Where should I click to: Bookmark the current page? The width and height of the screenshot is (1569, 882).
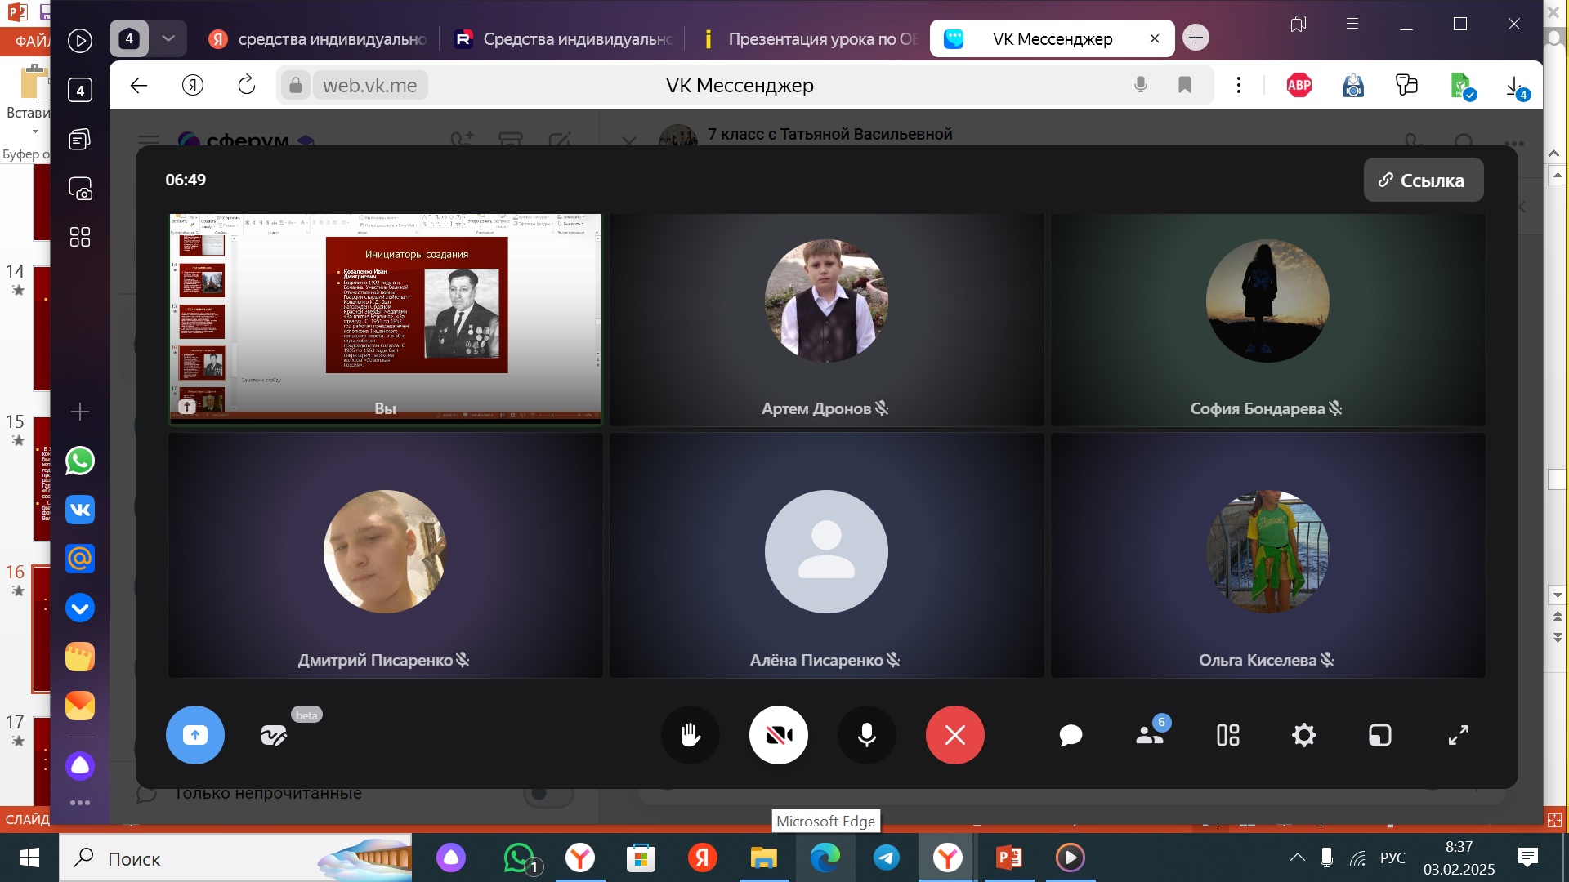(1185, 85)
